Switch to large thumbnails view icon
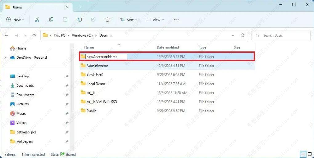Screen dimensions: 314x158 pyautogui.click(x=309, y=154)
